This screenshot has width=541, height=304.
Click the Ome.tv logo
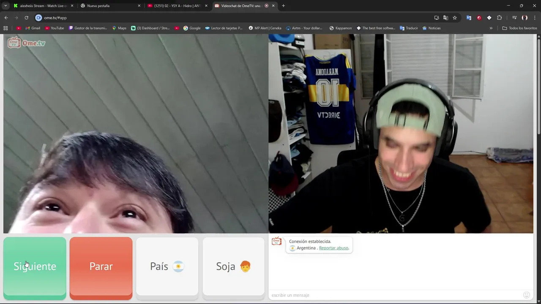pyautogui.click(x=27, y=43)
